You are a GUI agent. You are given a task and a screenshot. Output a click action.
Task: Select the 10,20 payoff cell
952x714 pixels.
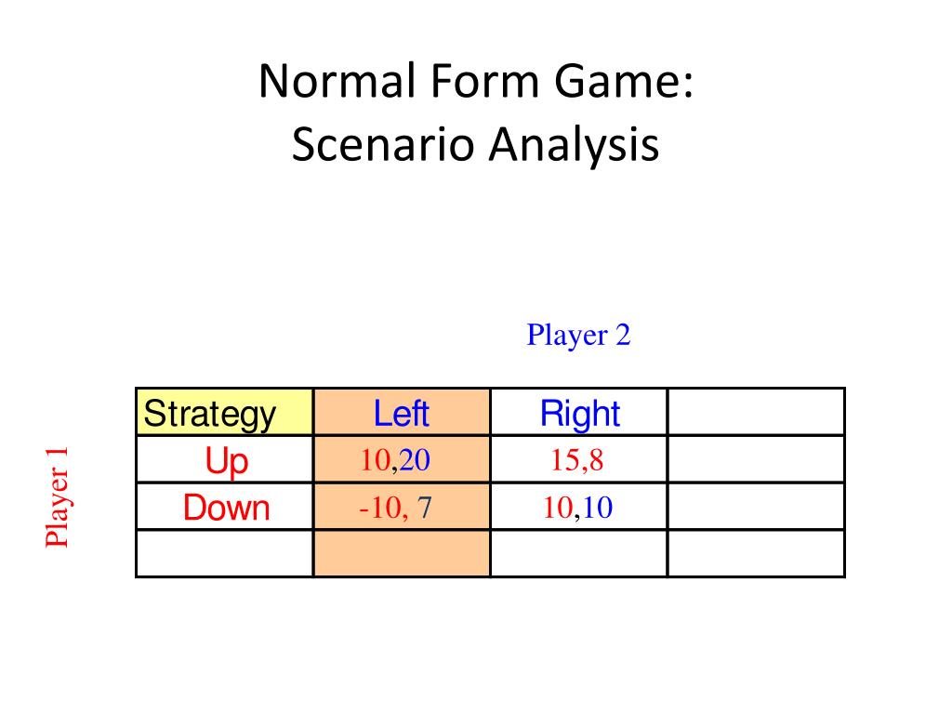point(402,459)
